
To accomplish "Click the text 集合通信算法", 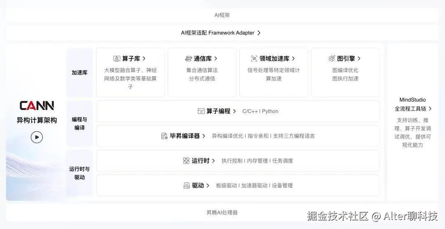I will [x=202, y=70].
